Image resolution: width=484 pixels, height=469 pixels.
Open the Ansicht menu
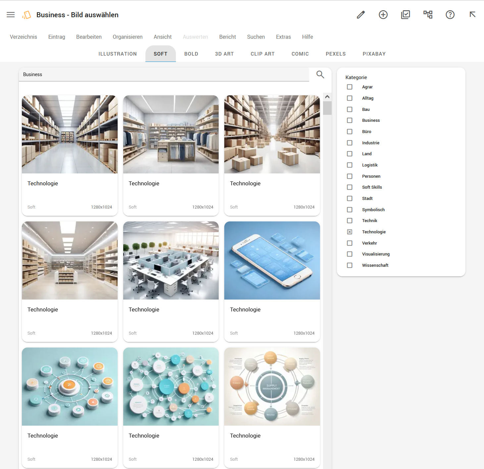[163, 37]
